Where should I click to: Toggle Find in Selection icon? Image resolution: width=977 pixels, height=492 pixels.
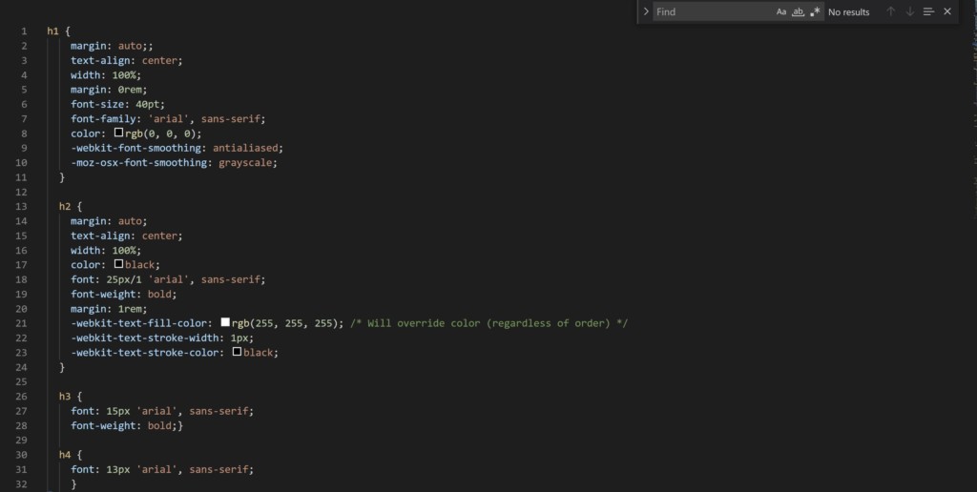(928, 11)
